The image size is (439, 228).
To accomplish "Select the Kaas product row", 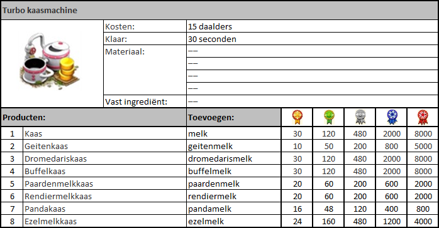I will (219, 133).
